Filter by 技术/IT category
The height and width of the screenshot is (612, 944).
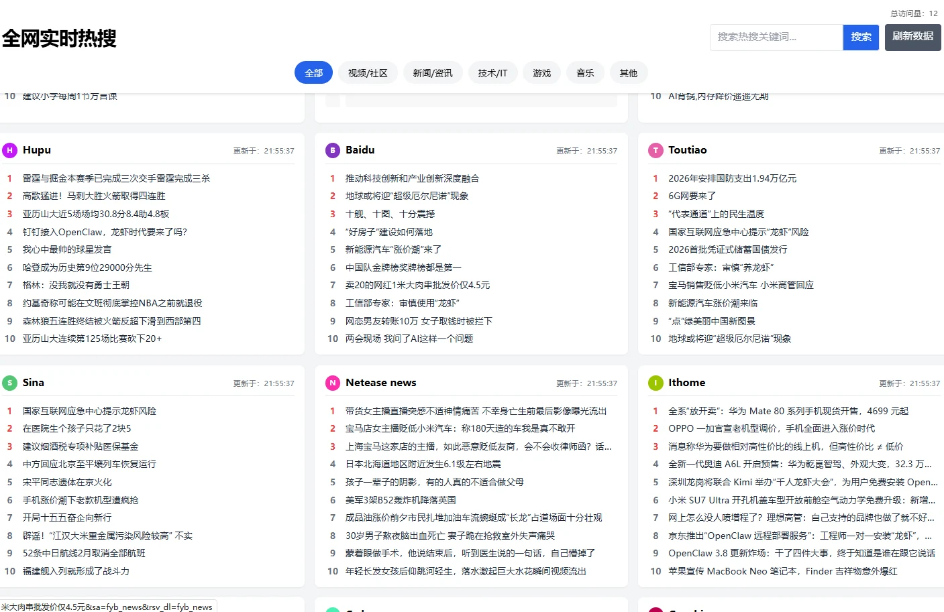point(492,73)
